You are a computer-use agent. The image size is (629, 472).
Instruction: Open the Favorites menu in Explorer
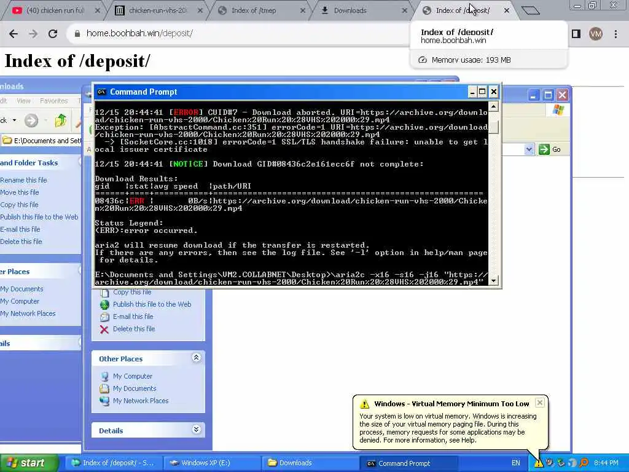54,101
